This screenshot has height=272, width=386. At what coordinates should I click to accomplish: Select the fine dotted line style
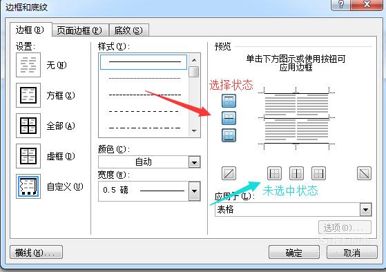click(x=144, y=78)
